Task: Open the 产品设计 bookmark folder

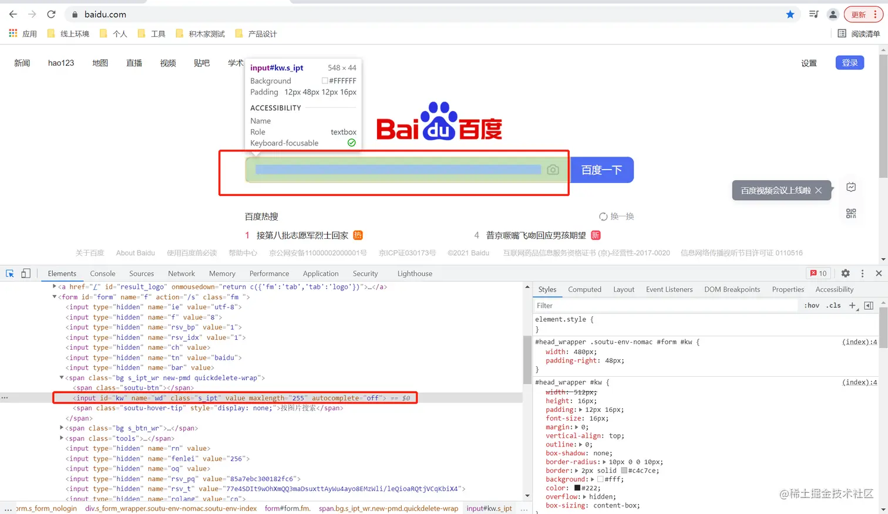Action: tap(256, 33)
